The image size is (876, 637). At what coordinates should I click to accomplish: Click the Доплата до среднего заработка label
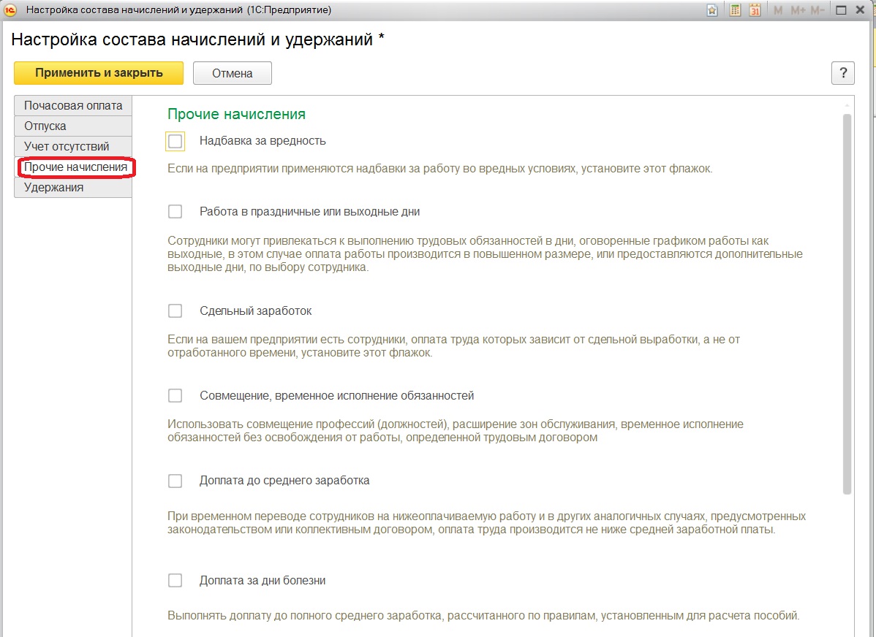(284, 481)
